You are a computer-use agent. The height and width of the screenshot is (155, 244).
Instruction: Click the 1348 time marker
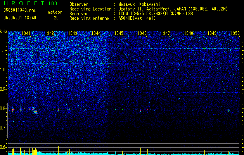189,33
